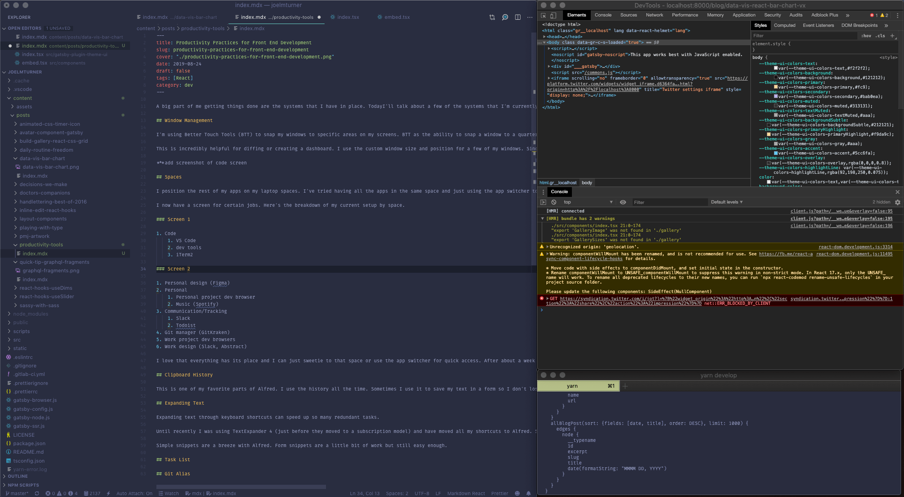Open console settings gear icon
The image size is (904, 497).
(x=897, y=202)
